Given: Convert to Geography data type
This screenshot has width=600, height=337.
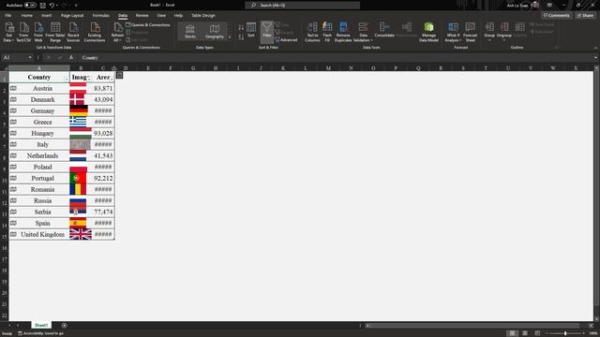Looking at the screenshot, I should [215, 32].
